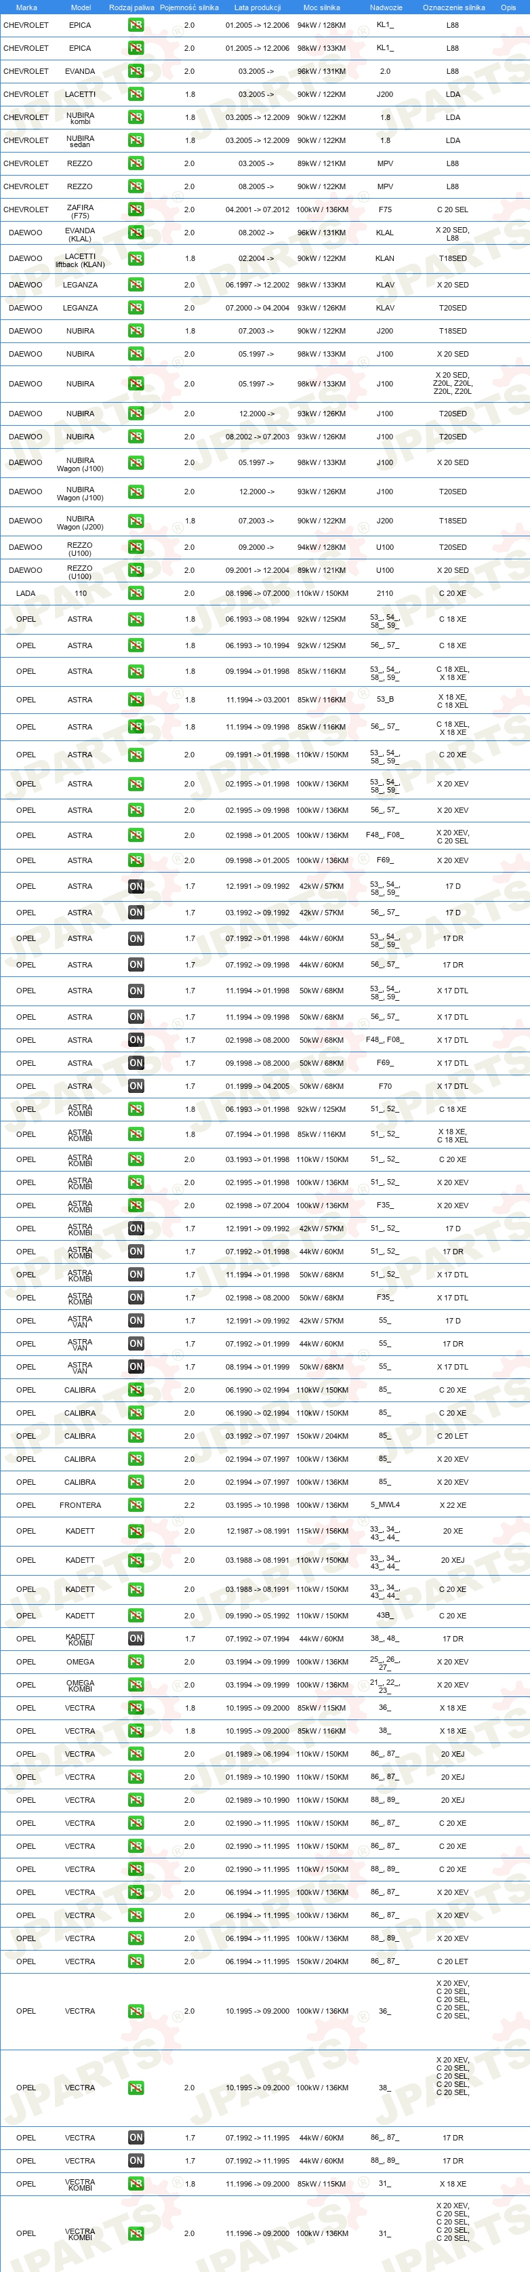The image size is (530, 2272).
Task: Click petrol icon in Chevrolet Lacetti row
Action: [136, 94]
